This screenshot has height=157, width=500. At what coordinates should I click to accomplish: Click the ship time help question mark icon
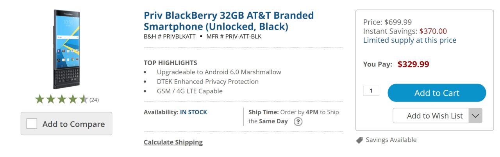point(298,122)
